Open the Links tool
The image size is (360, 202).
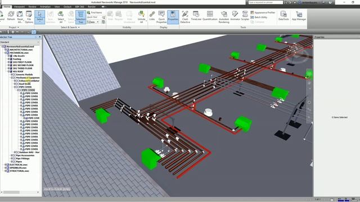[152, 16]
